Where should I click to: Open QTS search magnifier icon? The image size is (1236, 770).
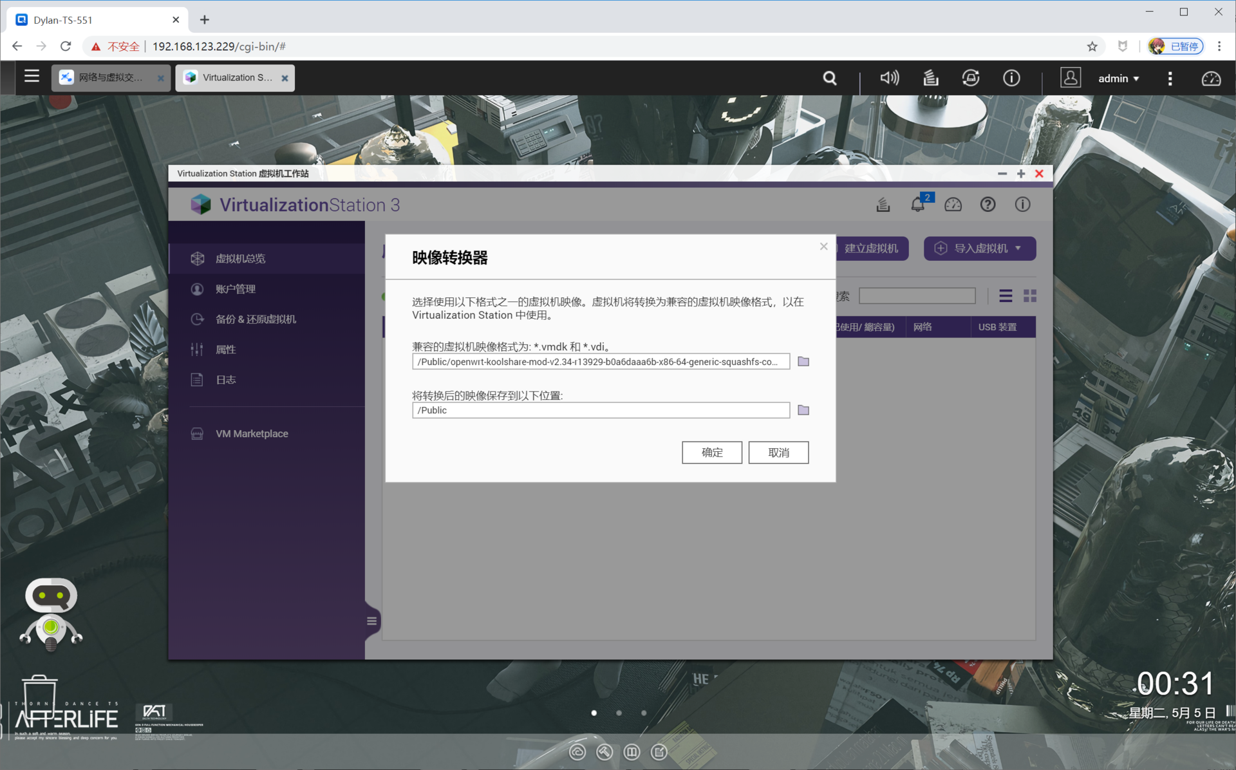[830, 79]
